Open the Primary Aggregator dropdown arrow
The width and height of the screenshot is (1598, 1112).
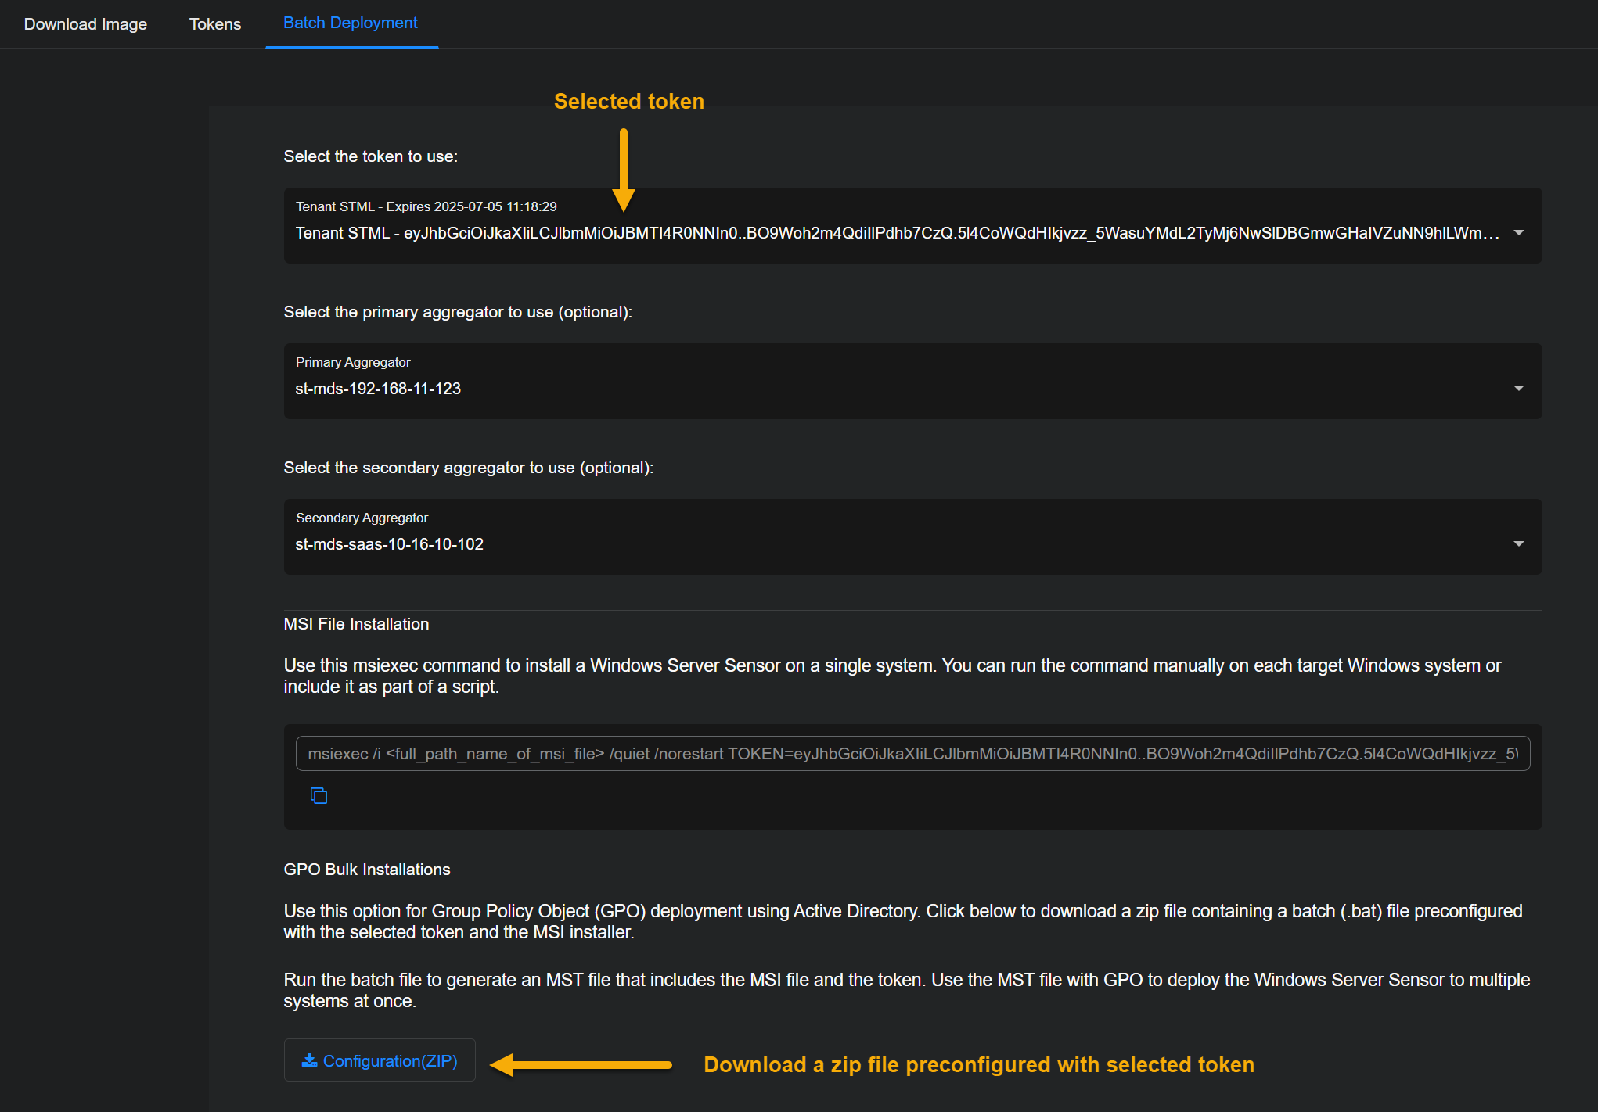[x=1518, y=389]
